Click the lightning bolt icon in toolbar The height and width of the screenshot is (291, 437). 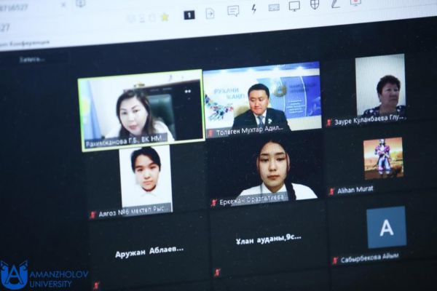[x=253, y=9]
